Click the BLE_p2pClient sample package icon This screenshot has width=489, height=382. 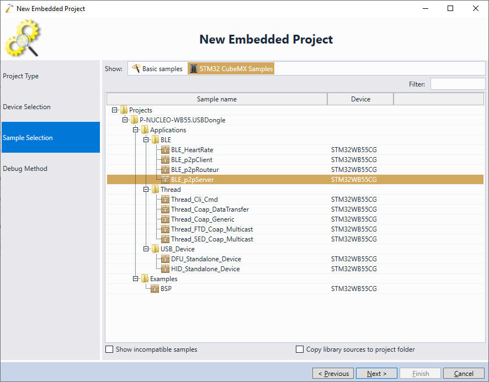click(165, 160)
